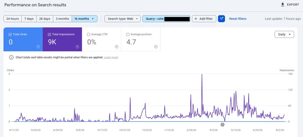Click the 10/27/25 date axis label
303x137 pixels.
[x=125, y=130]
